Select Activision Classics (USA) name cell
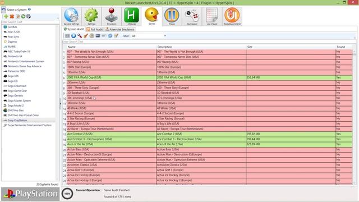Screen dimensions: 359x202 click(112, 165)
